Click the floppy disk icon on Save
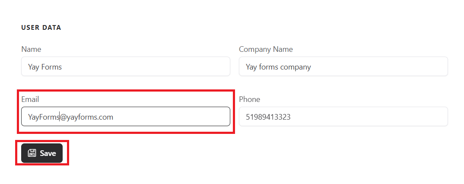This screenshot has width=464, height=184. [32, 153]
